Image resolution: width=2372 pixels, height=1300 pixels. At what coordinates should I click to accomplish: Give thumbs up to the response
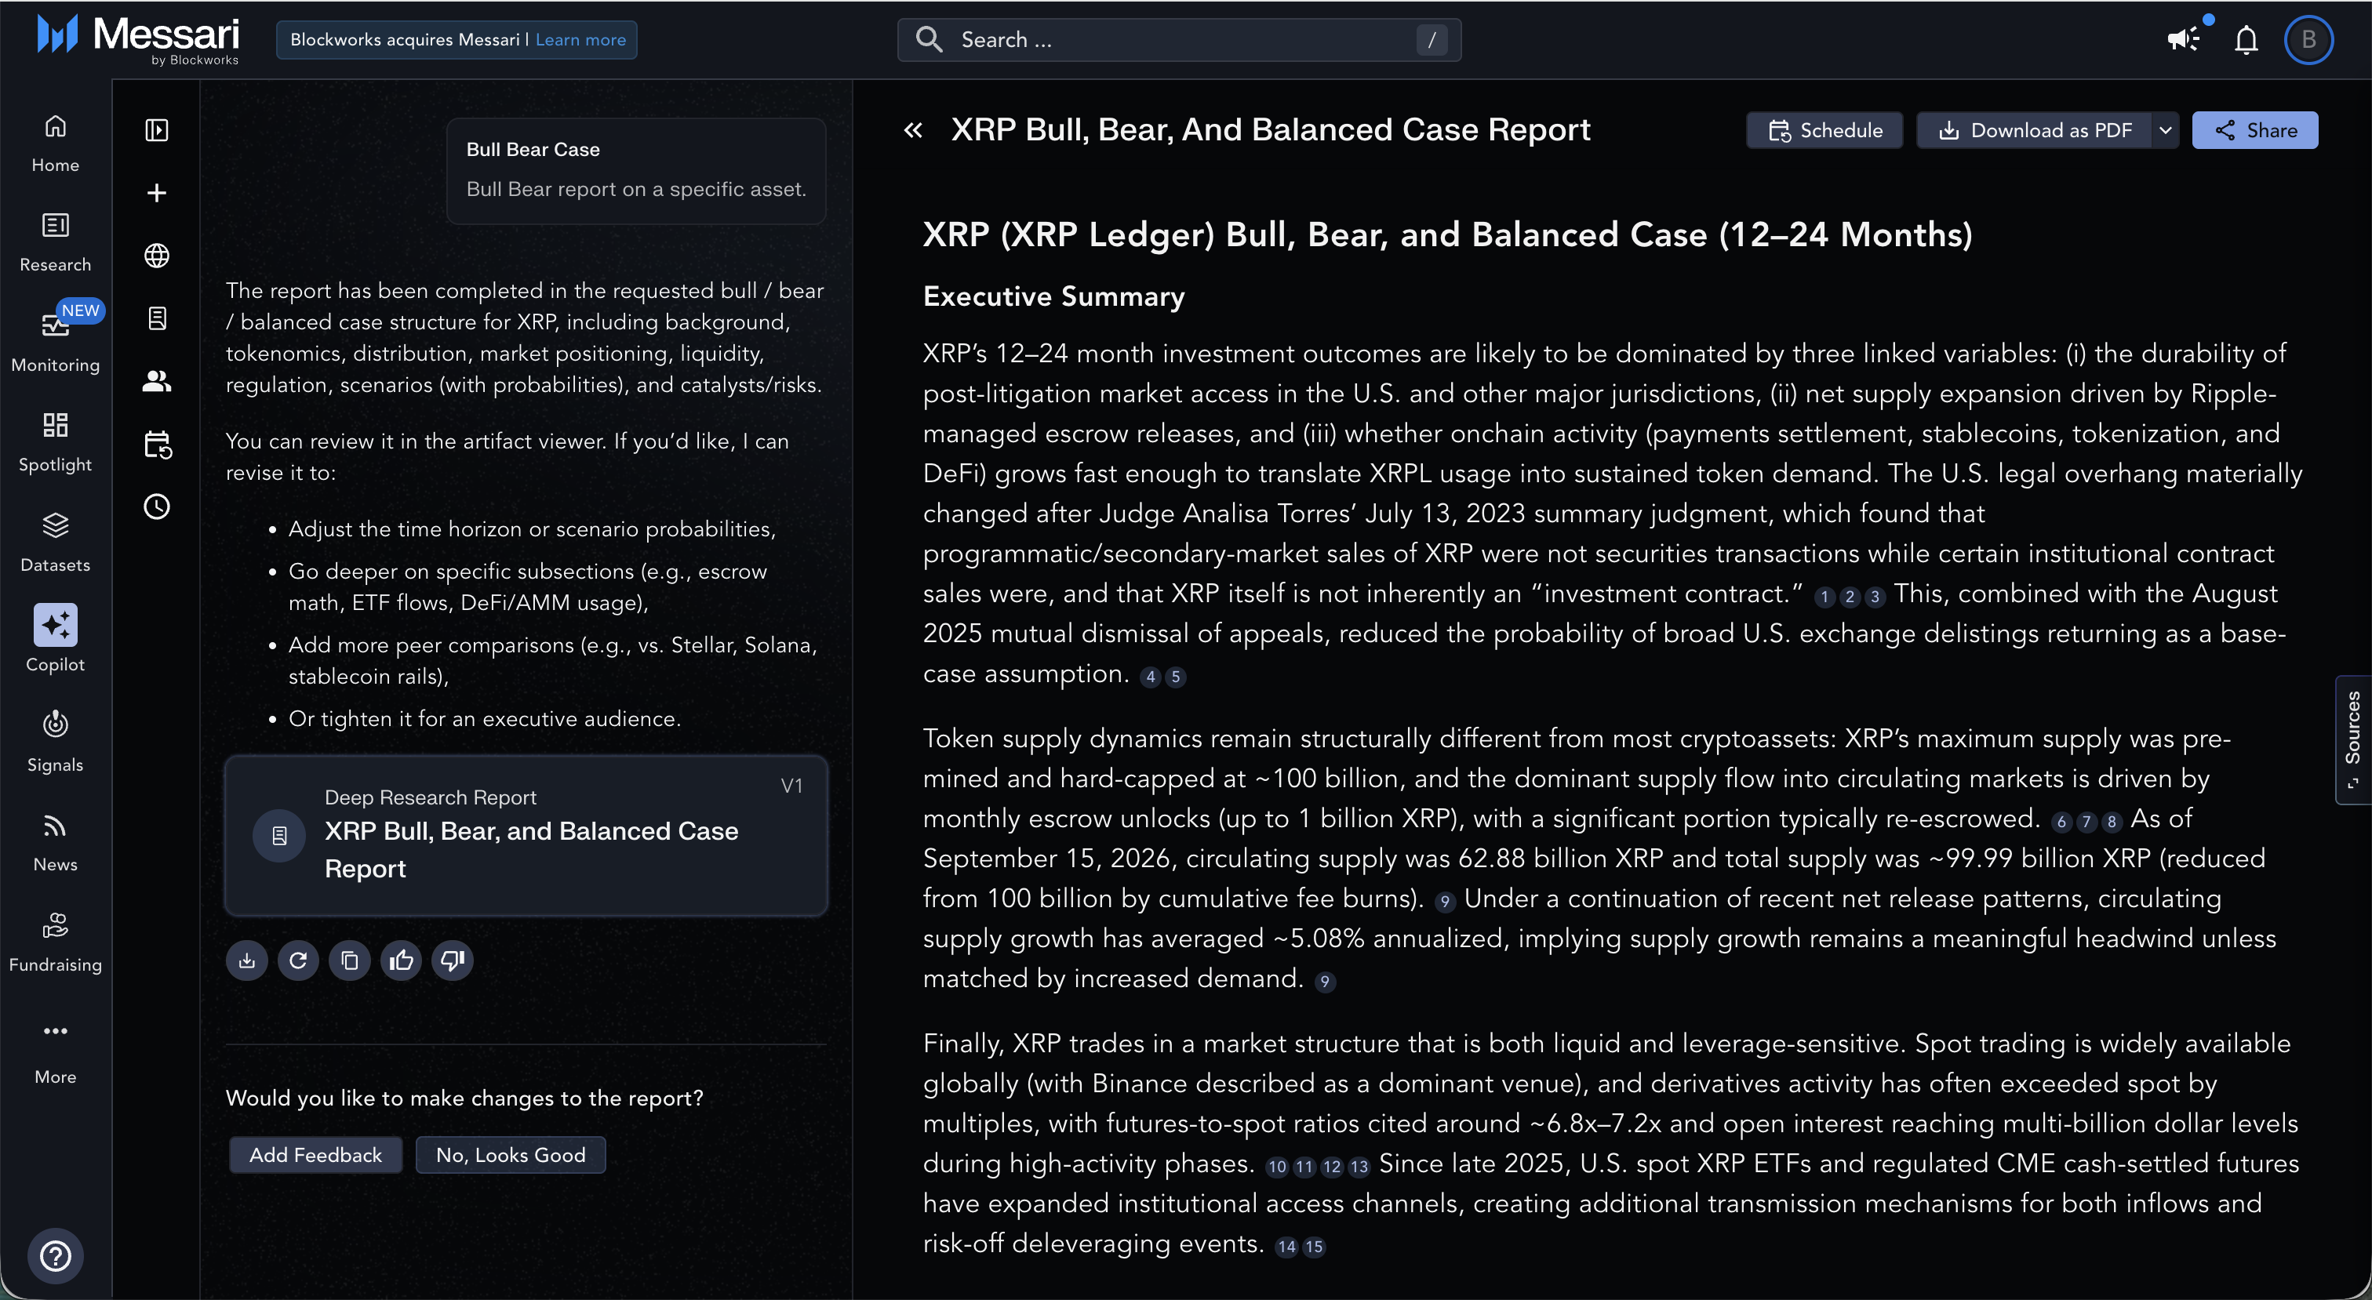(402, 960)
